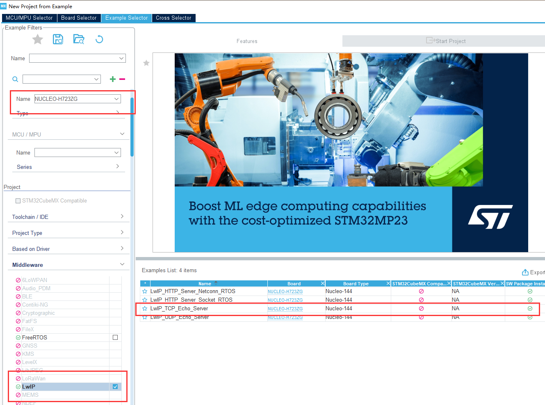Expand the Based on Driver filter
The width and height of the screenshot is (545, 405).
point(122,248)
